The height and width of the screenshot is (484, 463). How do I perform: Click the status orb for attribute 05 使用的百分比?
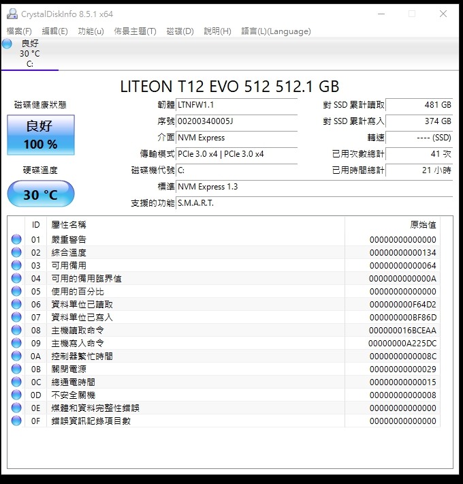tap(16, 291)
